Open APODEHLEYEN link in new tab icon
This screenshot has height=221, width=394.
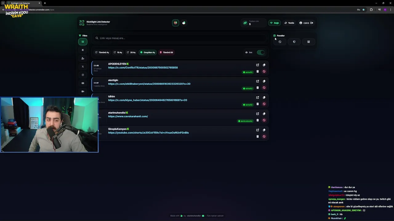click(258, 65)
